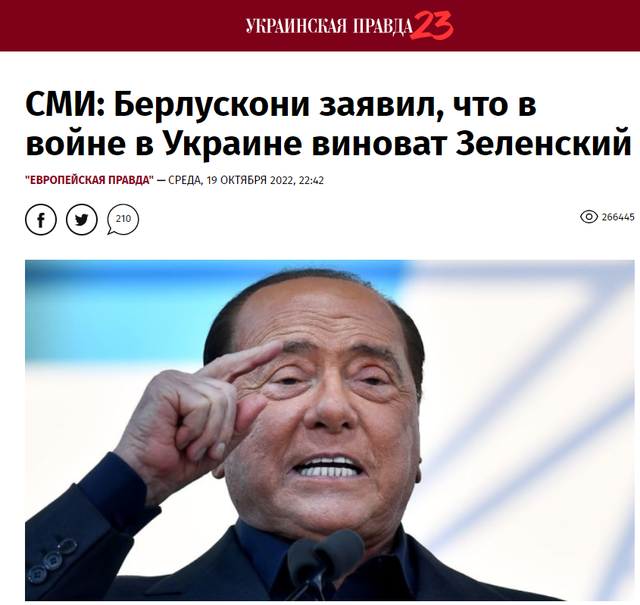Open the "Европейская правда" source link
The width and height of the screenshot is (640, 605).
tap(89, 180)
